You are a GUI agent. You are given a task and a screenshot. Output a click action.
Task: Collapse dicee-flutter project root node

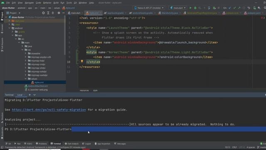click(6, 17)
